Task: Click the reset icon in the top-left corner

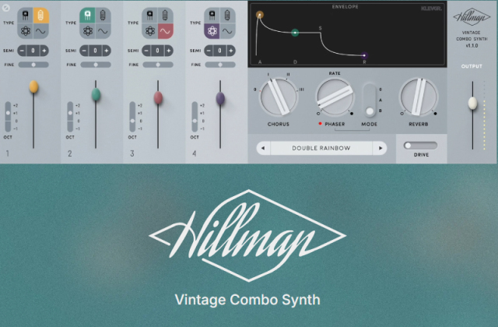Action: (x=6, y=6)
